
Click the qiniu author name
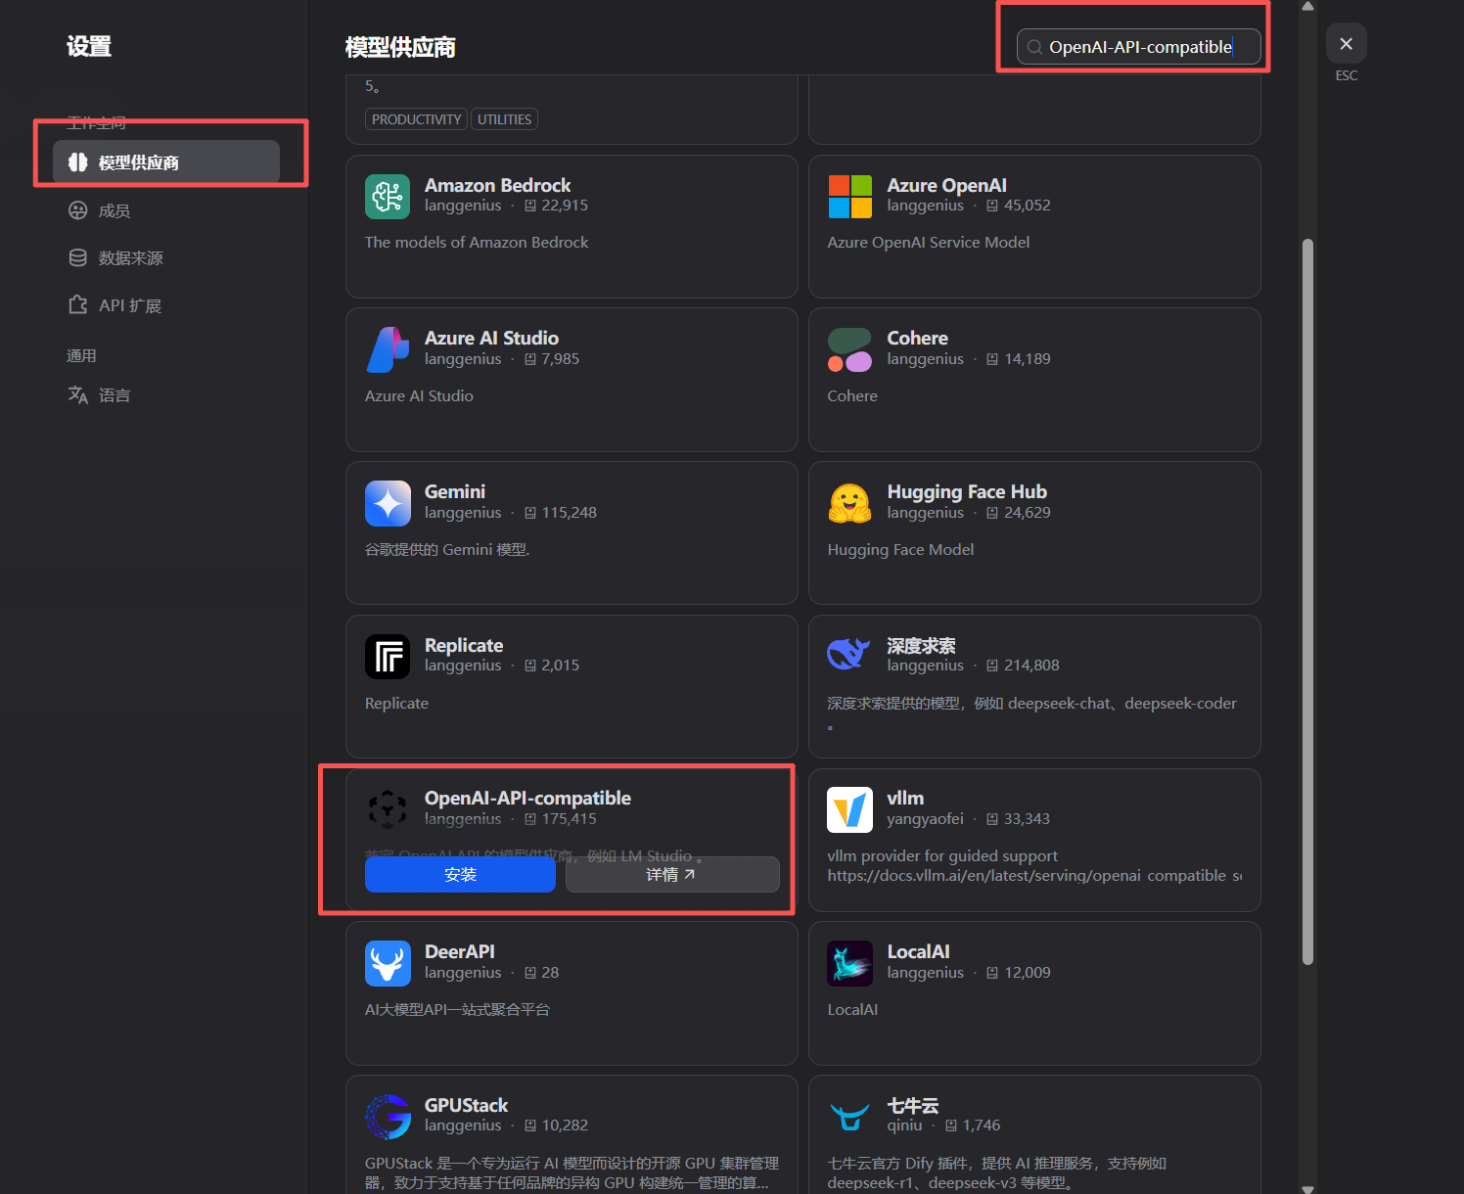point(904,1125)
